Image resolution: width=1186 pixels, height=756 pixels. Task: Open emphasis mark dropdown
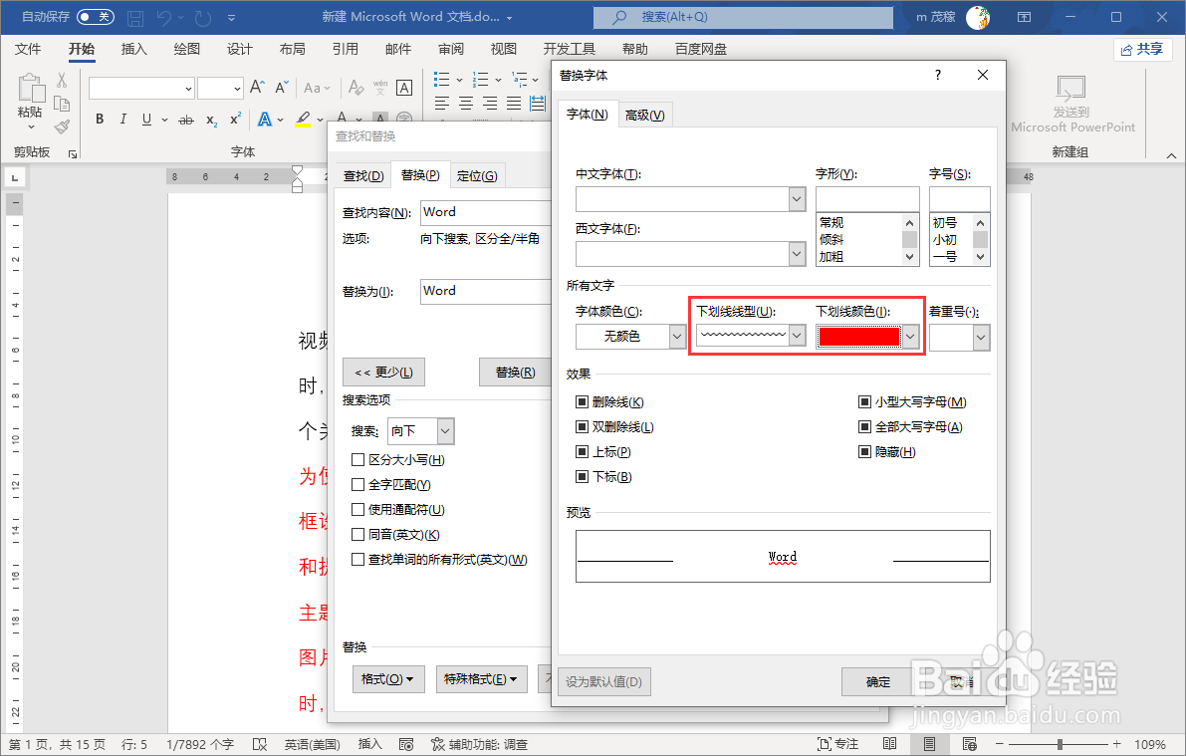click(x=981, y=338)
